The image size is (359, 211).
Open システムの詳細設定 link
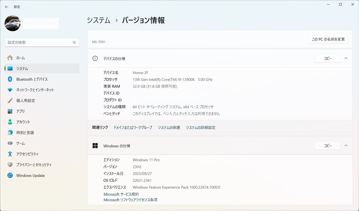pos(201,128)
